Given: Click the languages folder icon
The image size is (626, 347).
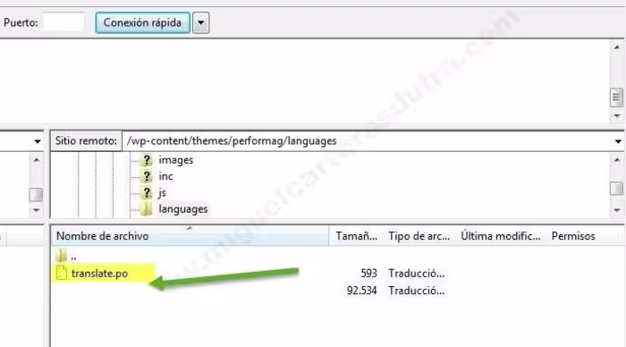Looking at the screenshot, I should pyautogui.click(x=147, y=209).
